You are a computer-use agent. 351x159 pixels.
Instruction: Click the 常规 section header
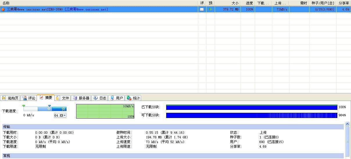pyautogui.click(x=173, y=156)
